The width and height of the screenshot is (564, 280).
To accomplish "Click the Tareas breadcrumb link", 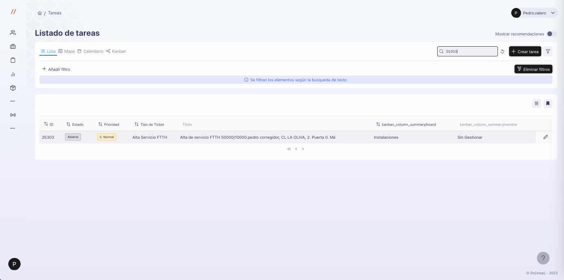I will (x=55, y=13).
